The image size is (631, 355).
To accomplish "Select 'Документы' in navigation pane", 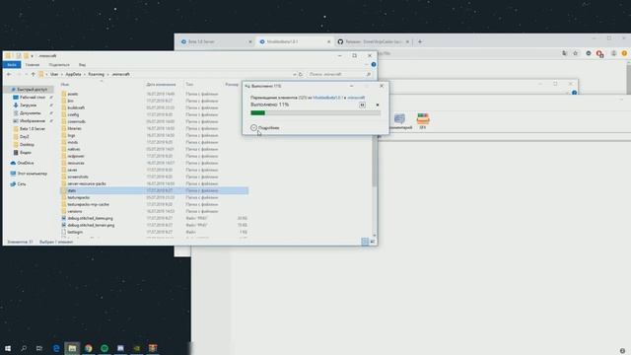I will pyautogui.click(x=31, y=113).
